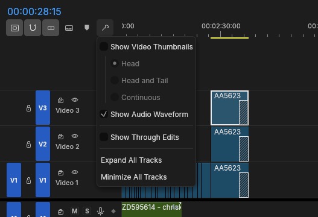This screenshot has height=217, width=318.
Task: Toggle V1 source patching button
Action: coord(14,180)
